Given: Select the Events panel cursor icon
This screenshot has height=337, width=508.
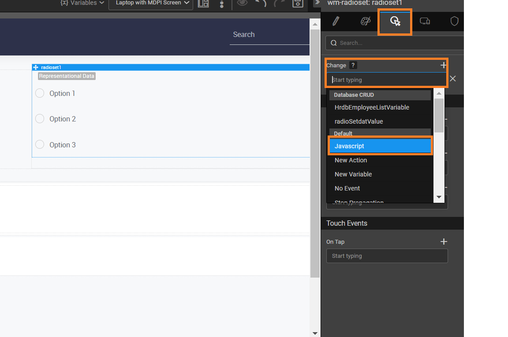Looking at the screenshot, I should click(395, 21).
